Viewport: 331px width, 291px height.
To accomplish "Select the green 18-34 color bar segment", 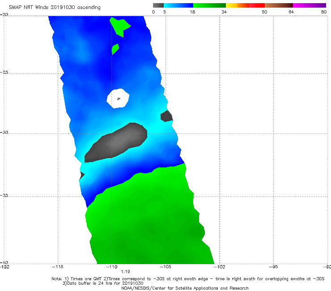I will click(209, 5).
